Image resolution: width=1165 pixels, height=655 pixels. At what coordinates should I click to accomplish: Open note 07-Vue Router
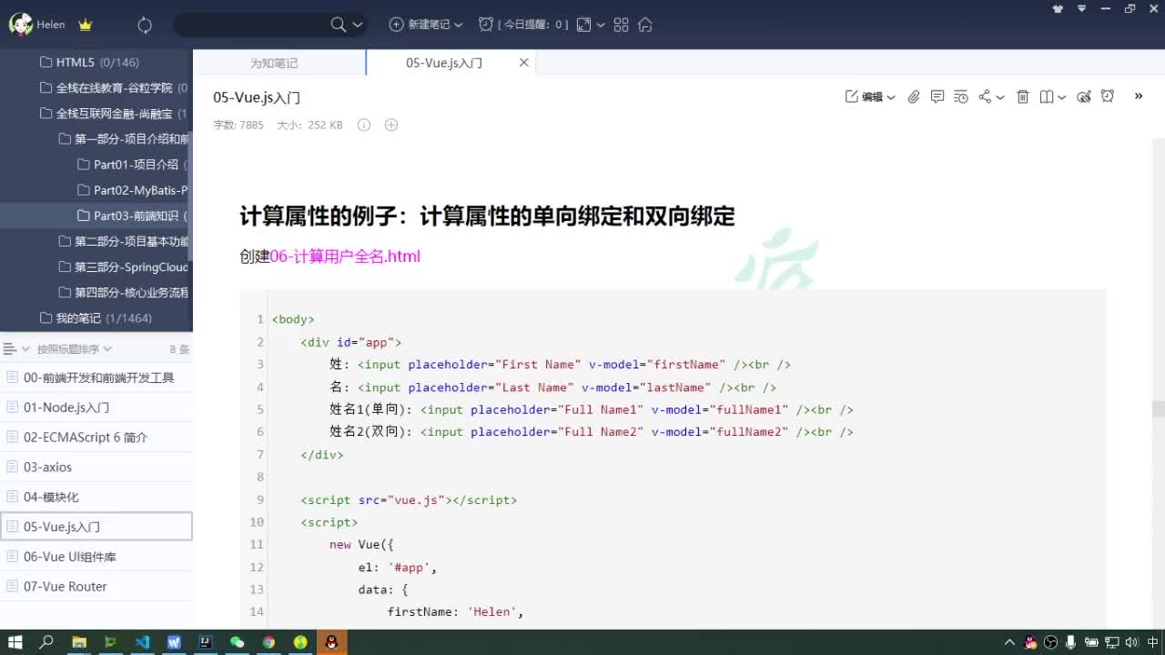coord(96,587)
